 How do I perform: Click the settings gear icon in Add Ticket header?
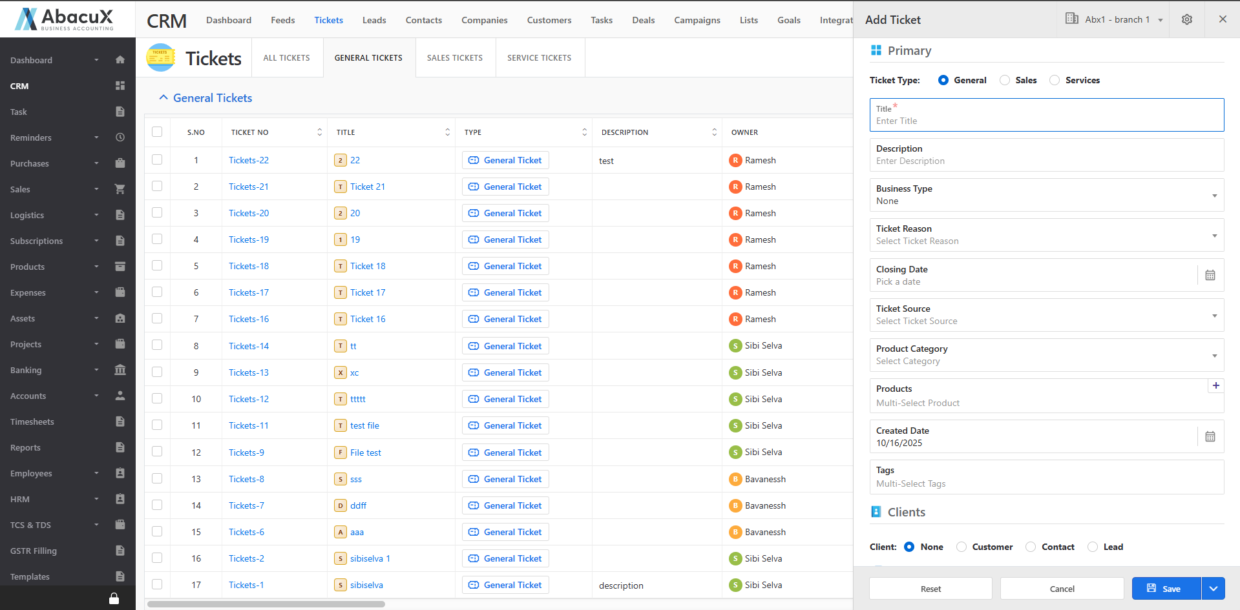coord(1187,19)
